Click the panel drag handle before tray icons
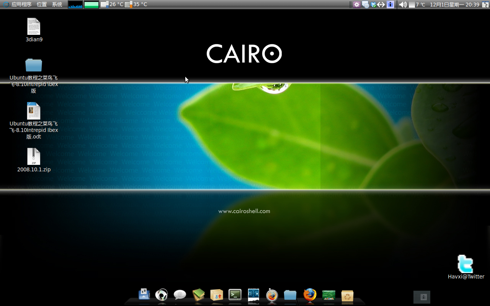Screen dimensions: 490x306 click(x=350, y=5)
